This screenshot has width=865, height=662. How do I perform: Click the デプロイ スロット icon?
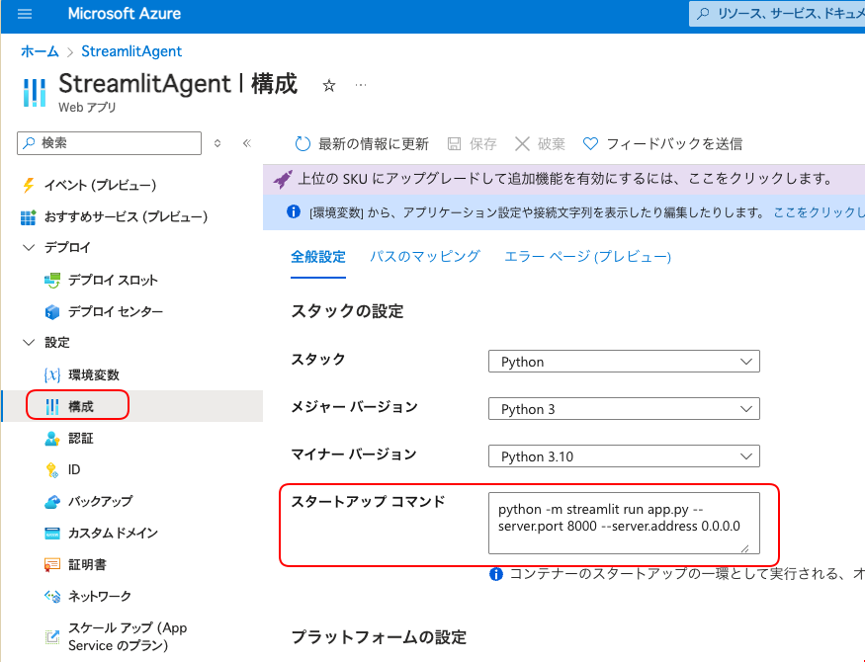click(52, 280)
